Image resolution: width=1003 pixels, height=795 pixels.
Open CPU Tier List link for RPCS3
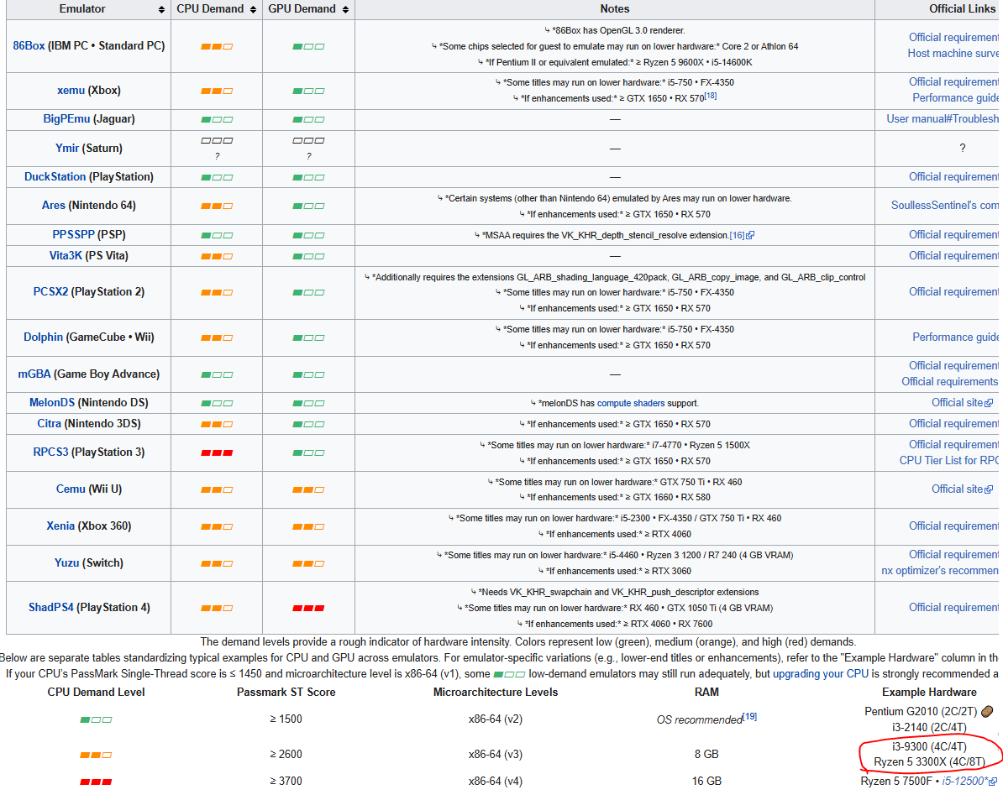[949, 461]
